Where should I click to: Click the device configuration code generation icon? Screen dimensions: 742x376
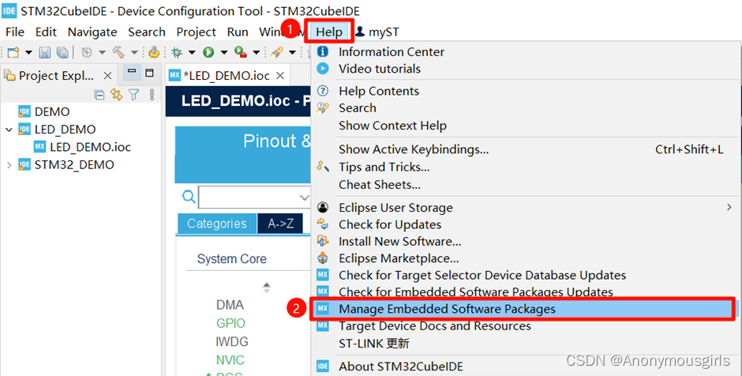(154, 52)
